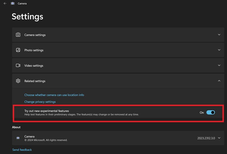Open the Camera settings section label
This screenshot has width=227, height=154.
[35, 35]
